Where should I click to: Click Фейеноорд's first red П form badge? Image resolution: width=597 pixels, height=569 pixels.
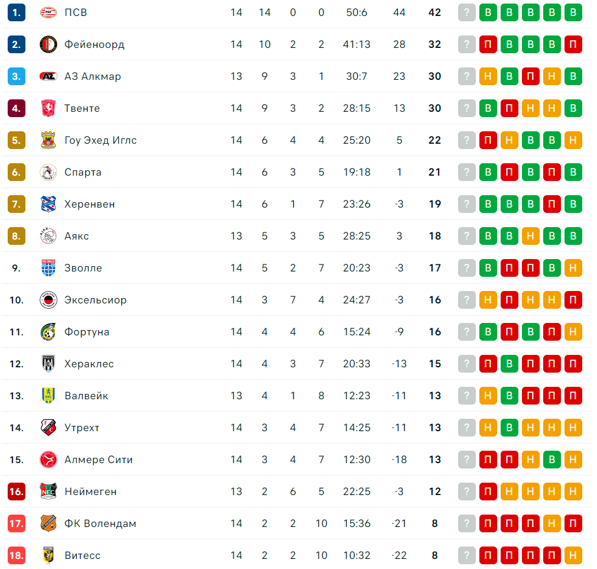488,44
